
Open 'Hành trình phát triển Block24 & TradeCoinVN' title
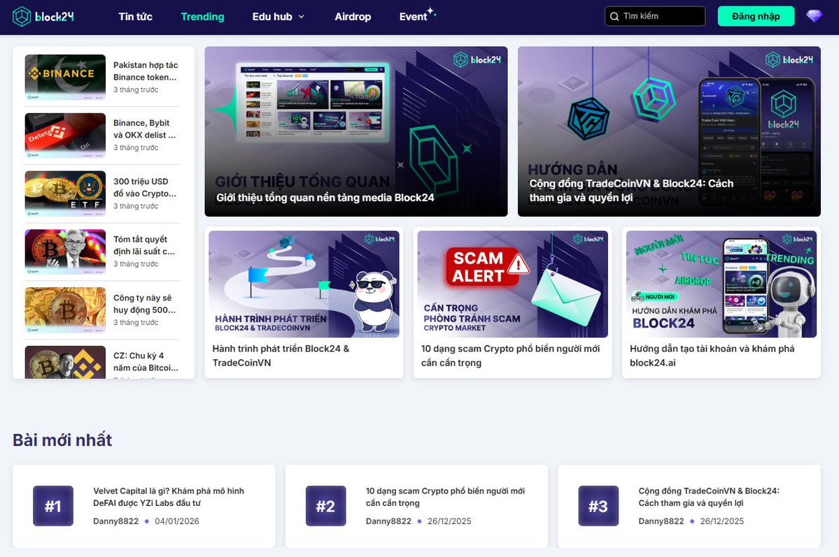point(281,356)
